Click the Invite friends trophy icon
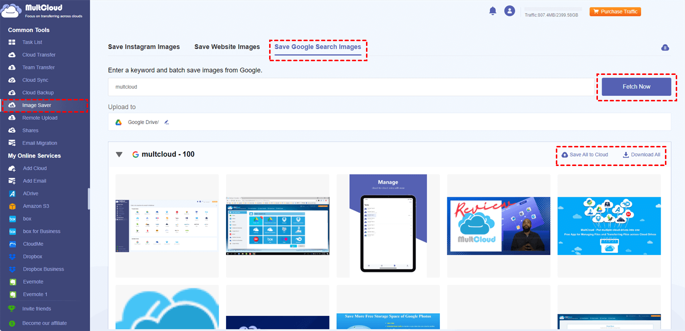 tap(12, 309)
